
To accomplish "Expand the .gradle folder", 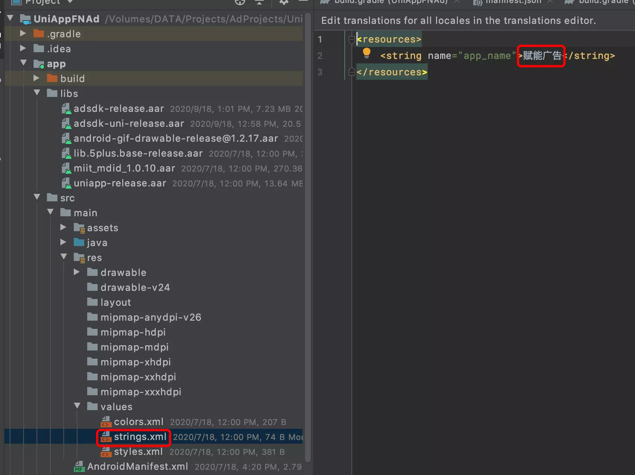I will point(23,34).
